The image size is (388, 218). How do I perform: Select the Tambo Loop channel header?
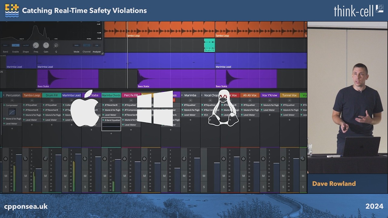tap(32, 95)
